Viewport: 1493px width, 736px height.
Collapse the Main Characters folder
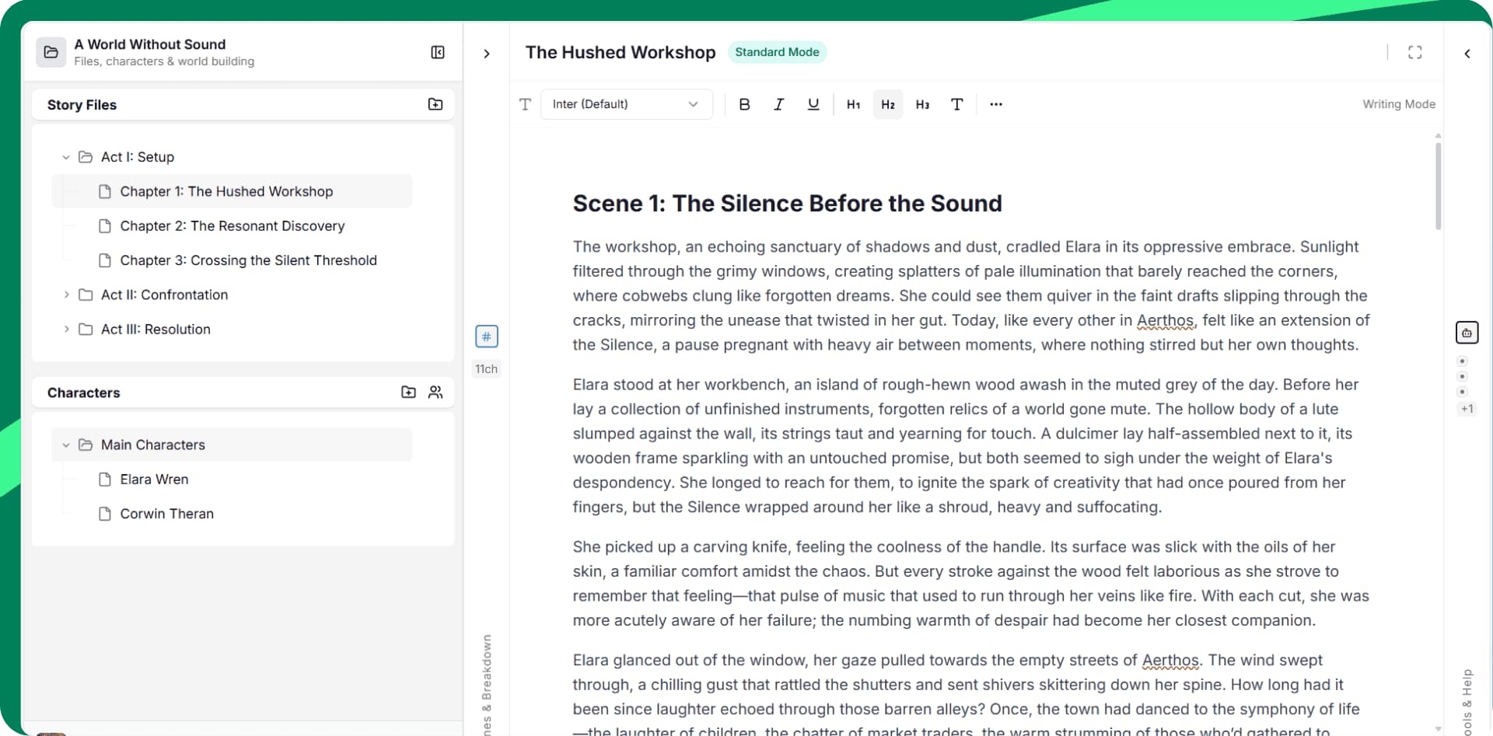[66, 445]
